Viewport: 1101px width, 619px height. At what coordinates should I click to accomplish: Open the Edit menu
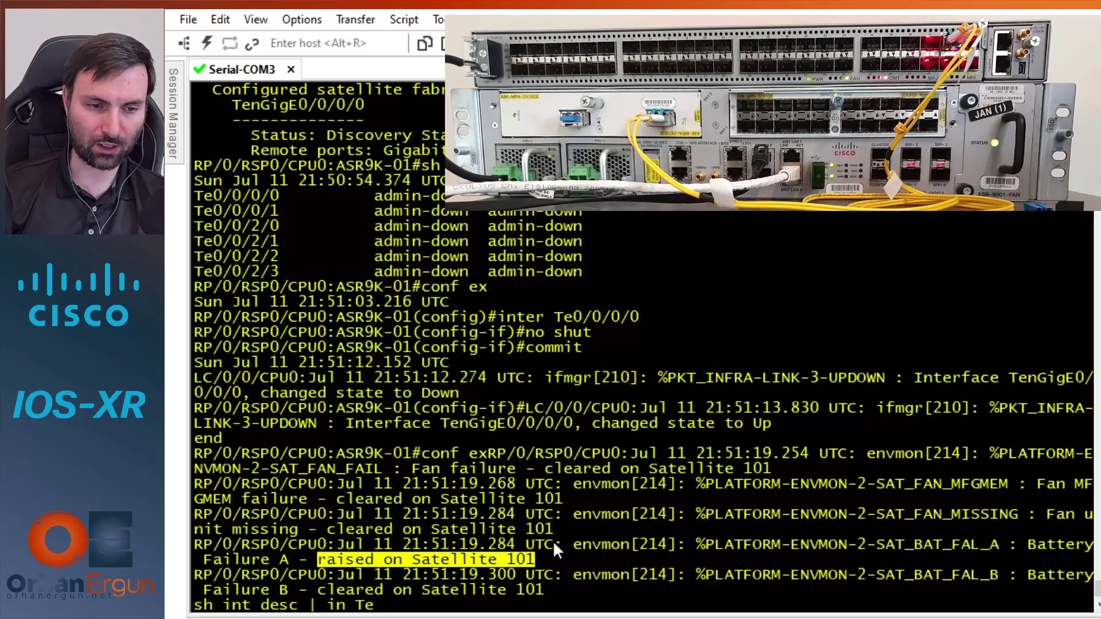point(220,19)
